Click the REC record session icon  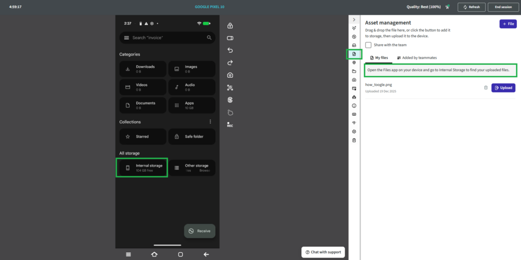[230, 124]
